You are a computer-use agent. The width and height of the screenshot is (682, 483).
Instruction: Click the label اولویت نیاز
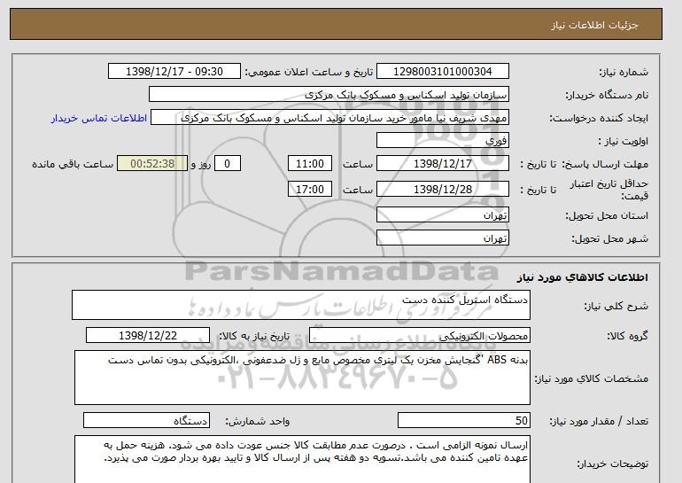point(624,141)
